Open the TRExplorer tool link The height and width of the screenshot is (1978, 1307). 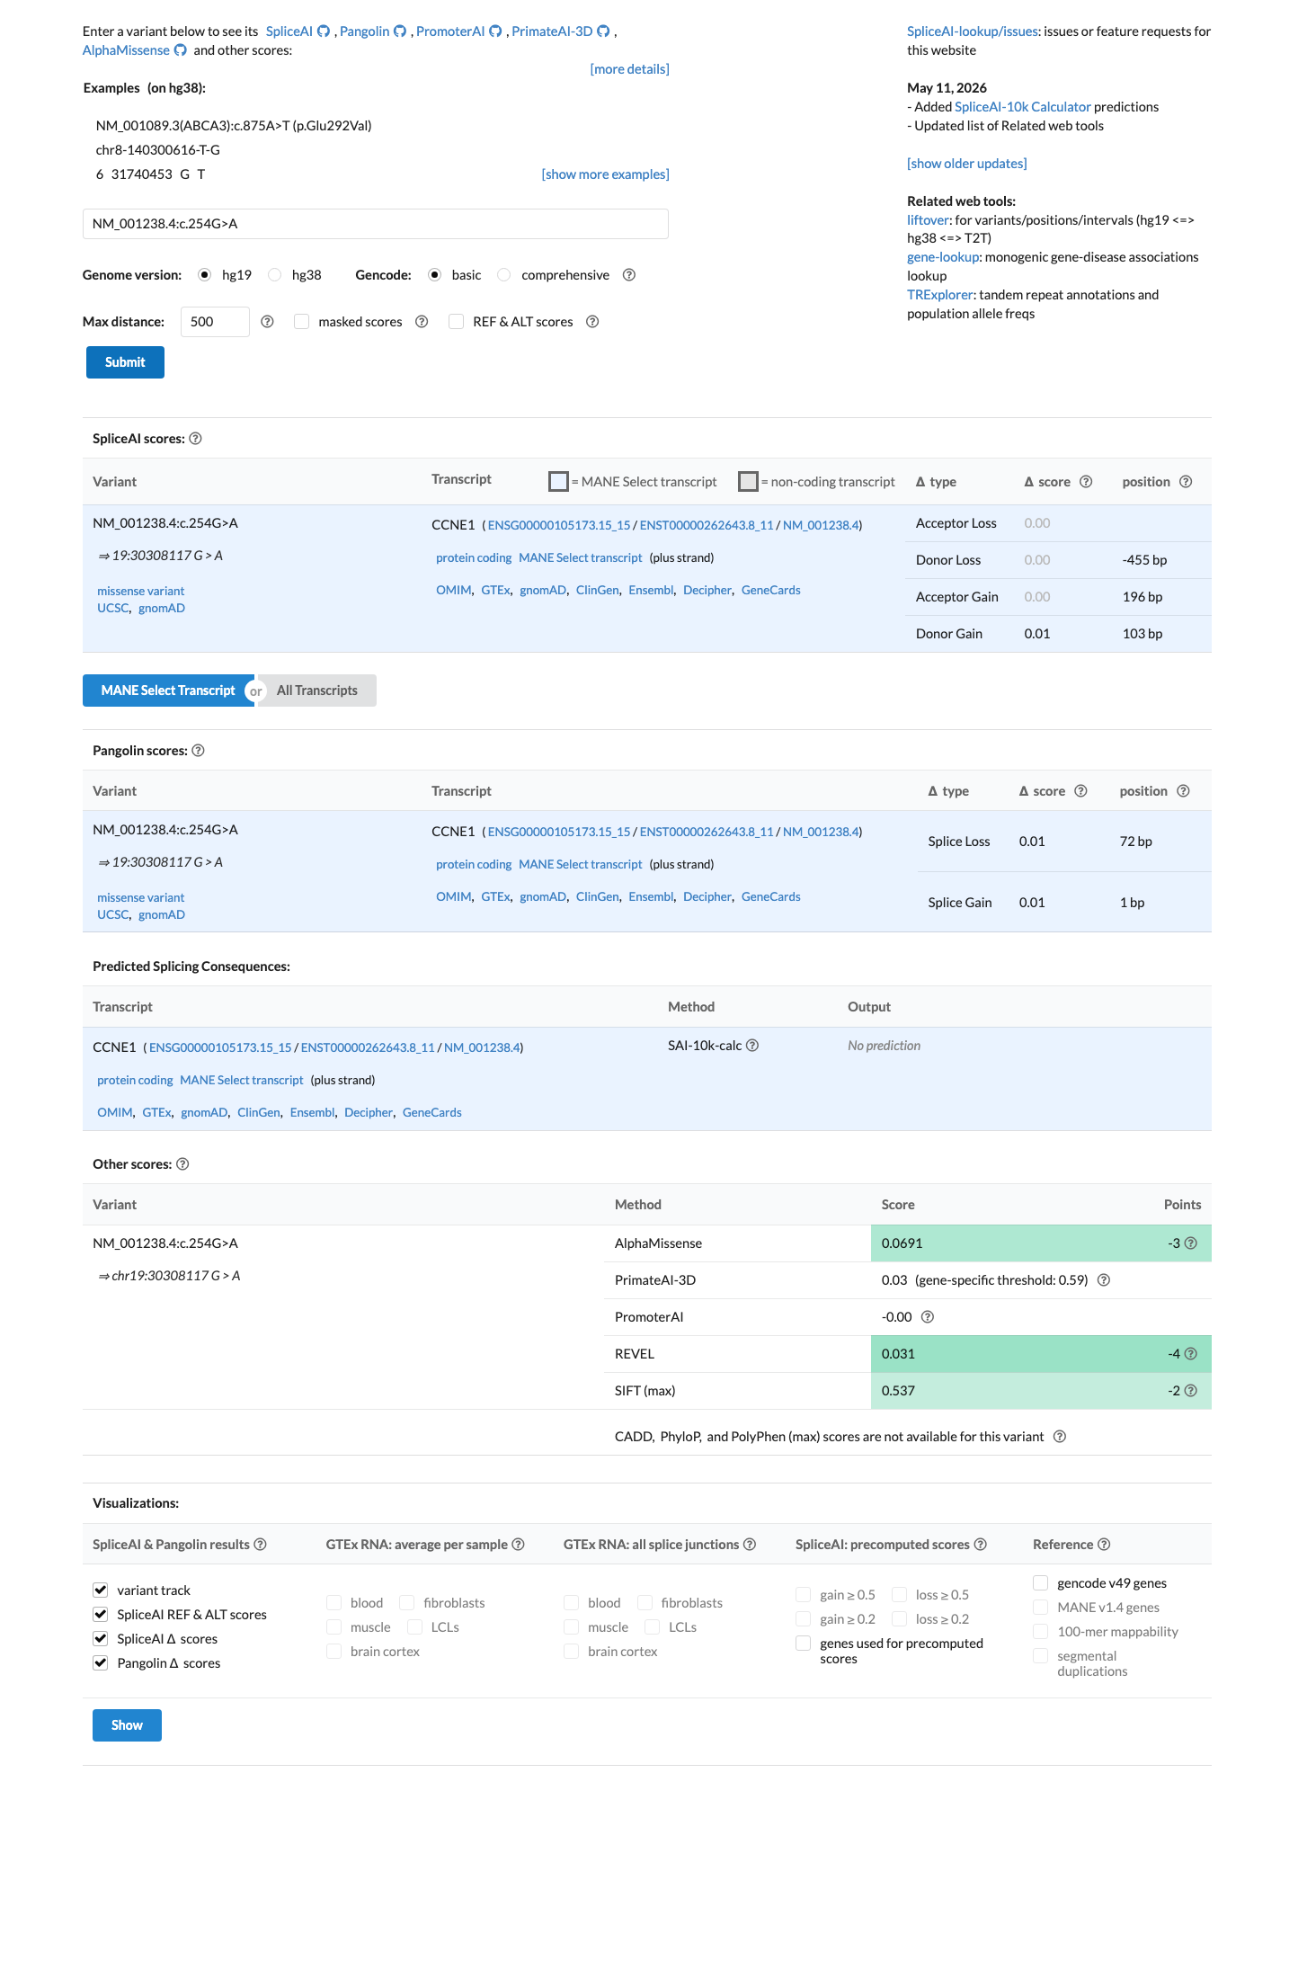click(940, 295)
